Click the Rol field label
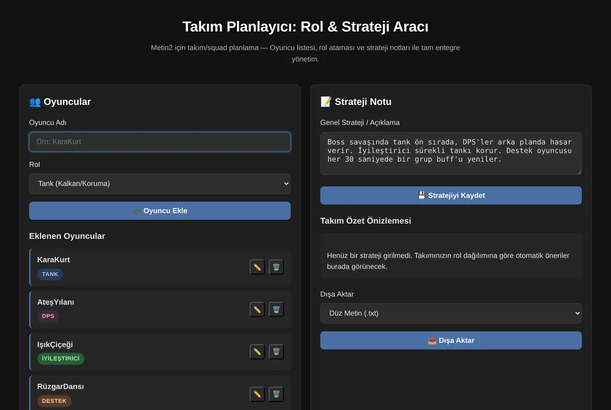Screen dimensions: 611x410 pos(35,165)
